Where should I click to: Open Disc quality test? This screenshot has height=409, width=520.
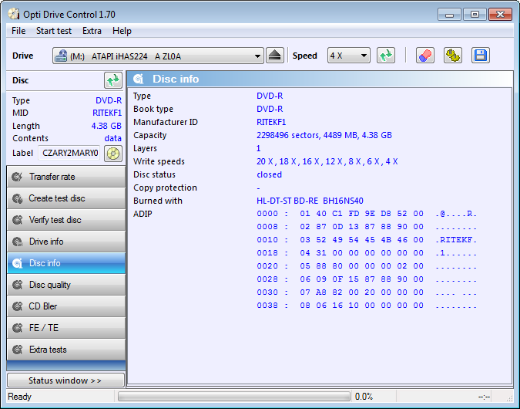click(66, 285)
